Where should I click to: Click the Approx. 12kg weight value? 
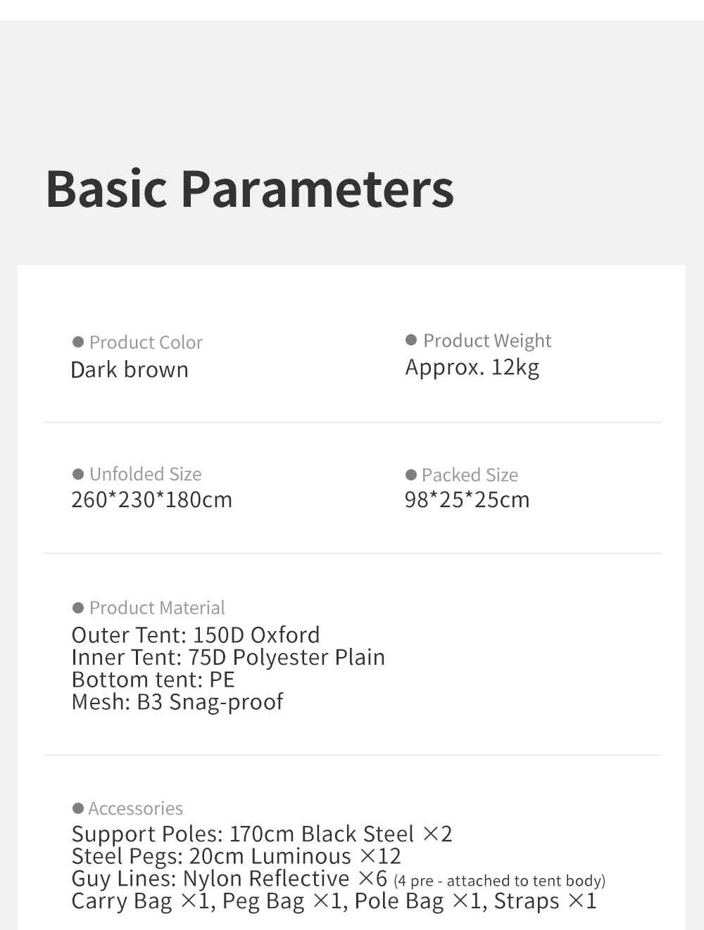[472, 367]
